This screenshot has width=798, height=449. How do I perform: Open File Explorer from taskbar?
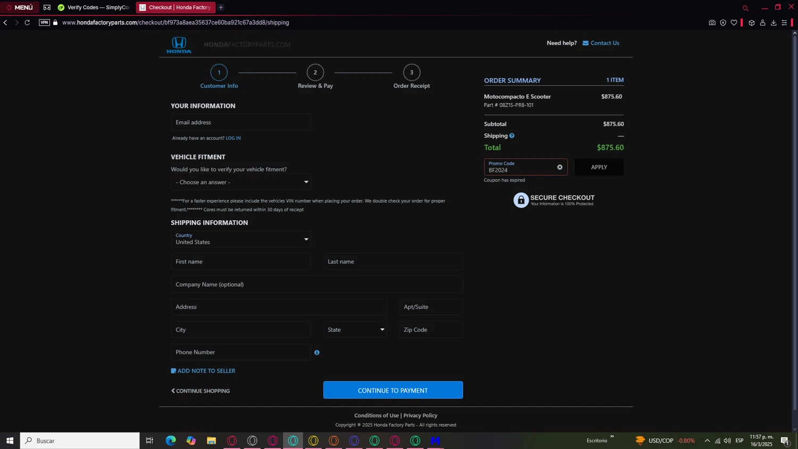[x=211, y=440]
